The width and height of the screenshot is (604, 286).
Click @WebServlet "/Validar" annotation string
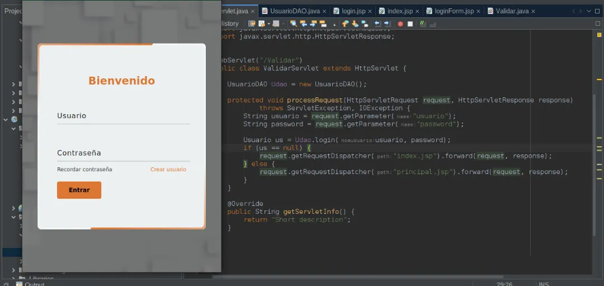(280, 60)
